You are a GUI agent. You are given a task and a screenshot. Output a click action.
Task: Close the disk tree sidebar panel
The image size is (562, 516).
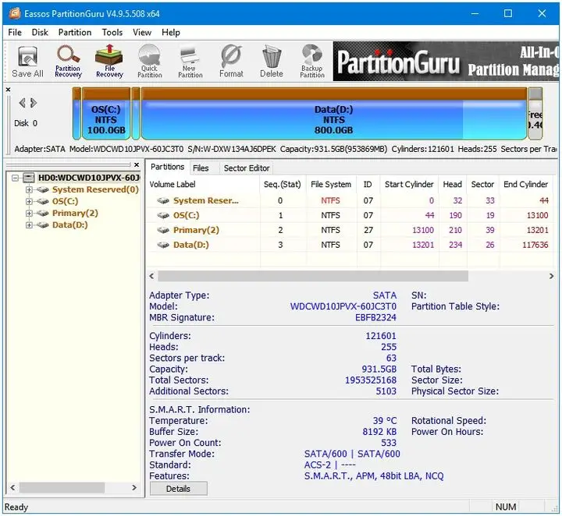point(136,165)
